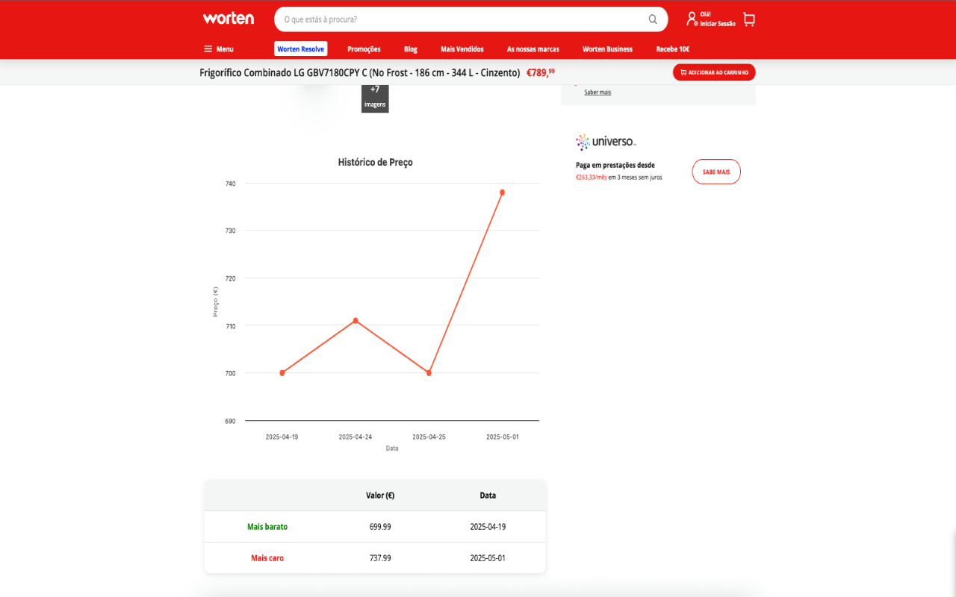This screenshot has width=956, height=597.
Task: Select Mais Vendidos in navigation
Action: pyautogui.click(x=462, y=49)
